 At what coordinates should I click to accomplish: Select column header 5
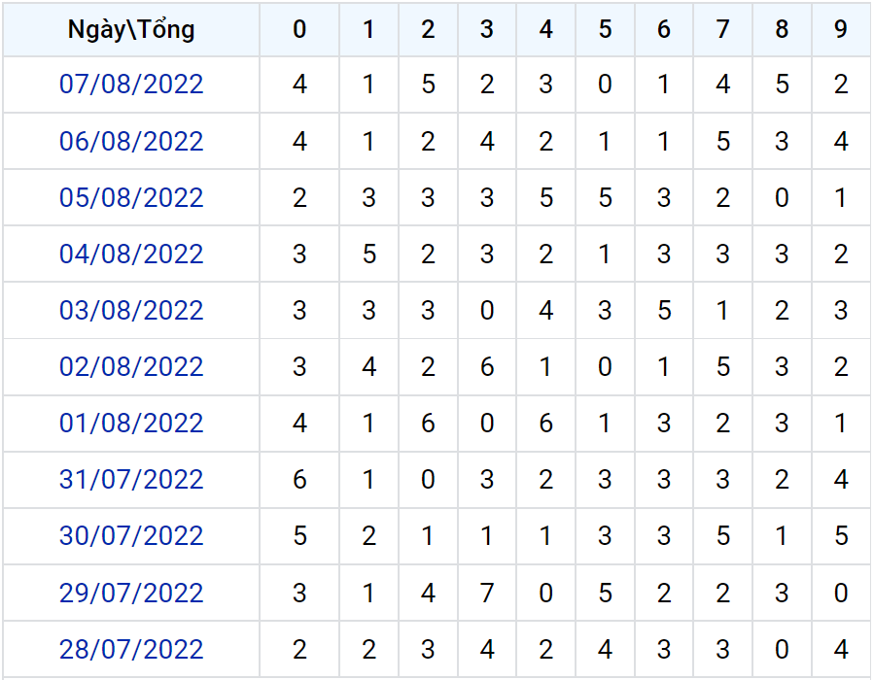605,29
